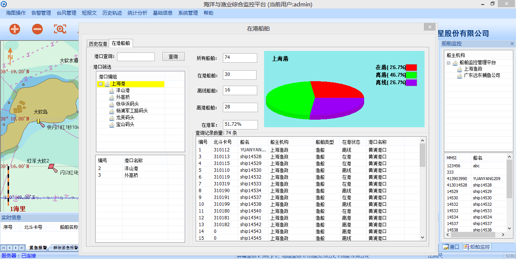The height and width of the screenshot is (259, 516).
Task: Click the MMSI list scrollbar down arrow
Action: (x=509, y=228)
